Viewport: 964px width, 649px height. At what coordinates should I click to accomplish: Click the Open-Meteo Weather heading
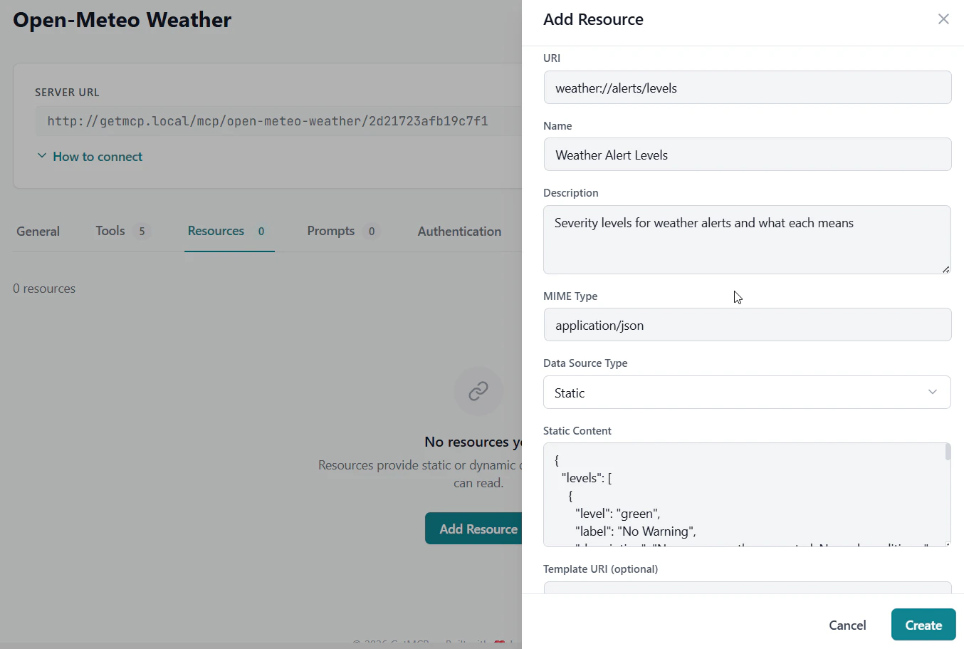(x=122, y=20)
